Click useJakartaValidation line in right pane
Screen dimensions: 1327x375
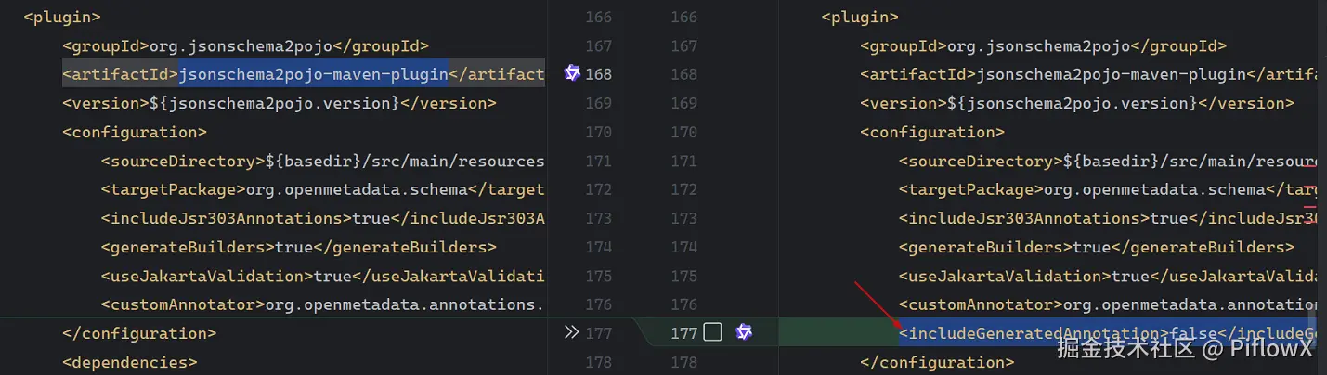tap(1105, 276)
